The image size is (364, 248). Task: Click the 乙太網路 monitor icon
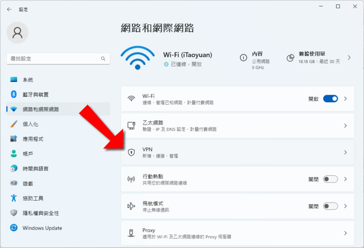(x=132, y=125)
